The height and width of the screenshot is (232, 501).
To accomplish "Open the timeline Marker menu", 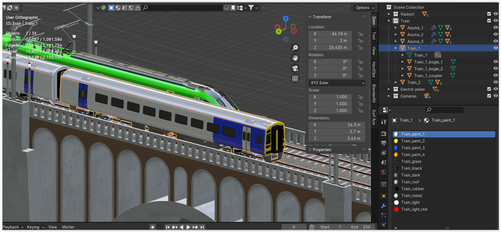I will coord(68,227).
